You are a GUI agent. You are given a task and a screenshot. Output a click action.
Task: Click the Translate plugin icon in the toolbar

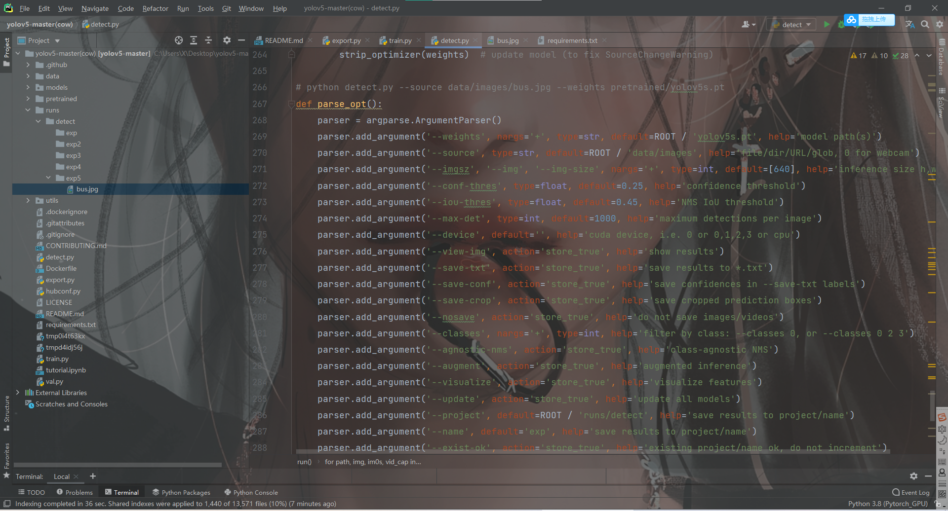click(x=909, y=24)
